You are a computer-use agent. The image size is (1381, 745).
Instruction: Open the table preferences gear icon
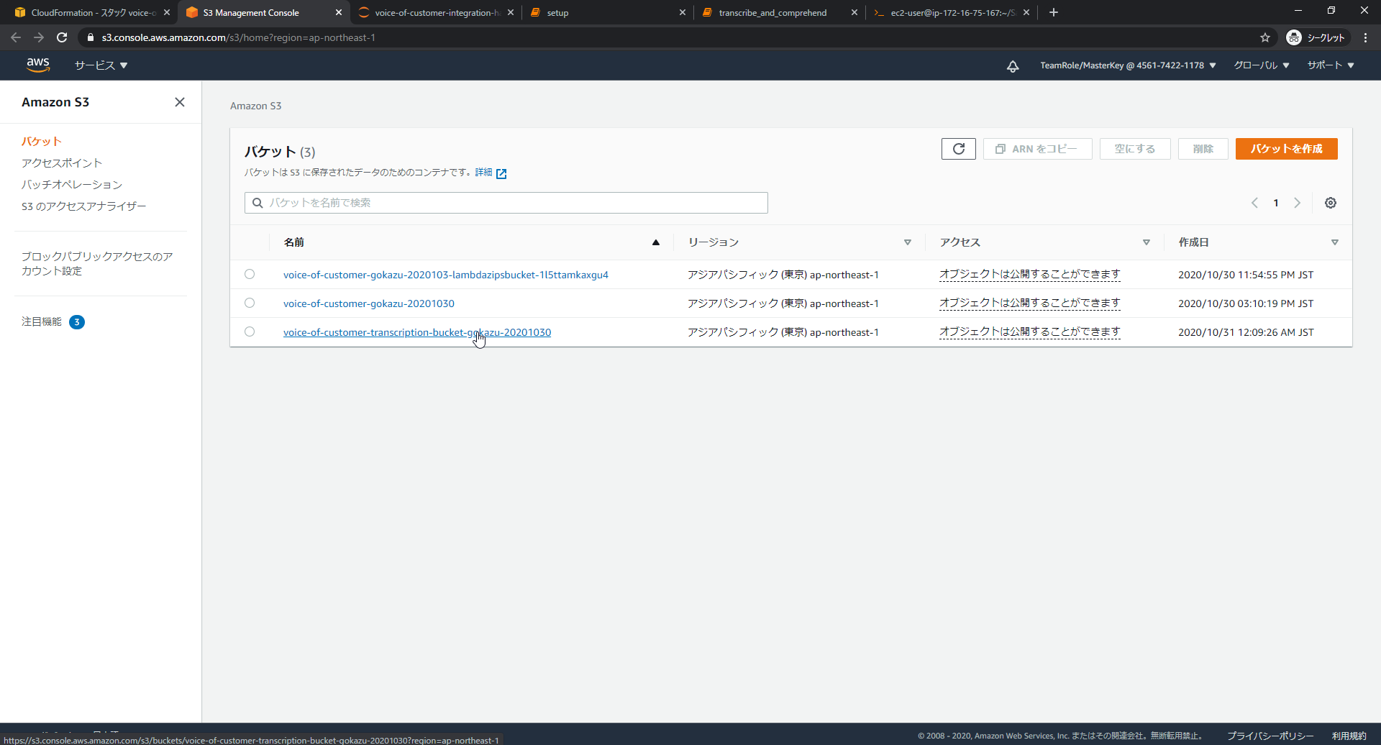click(x=1331, y=203)
